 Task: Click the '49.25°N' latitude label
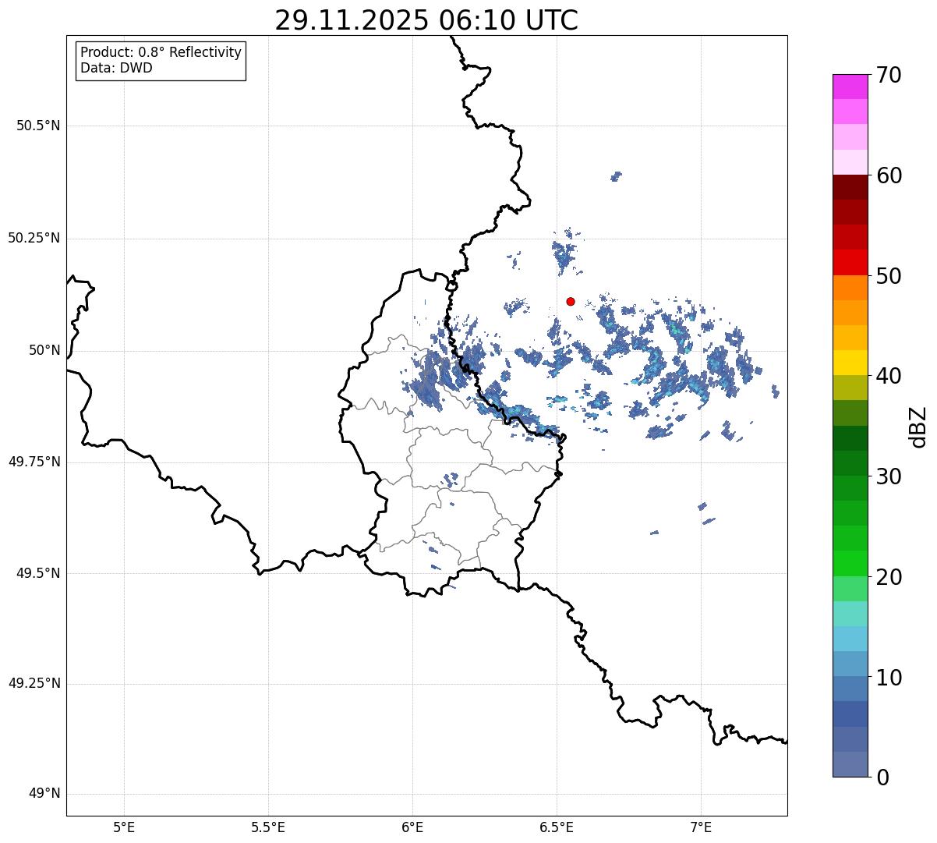(x=34, y=683)
